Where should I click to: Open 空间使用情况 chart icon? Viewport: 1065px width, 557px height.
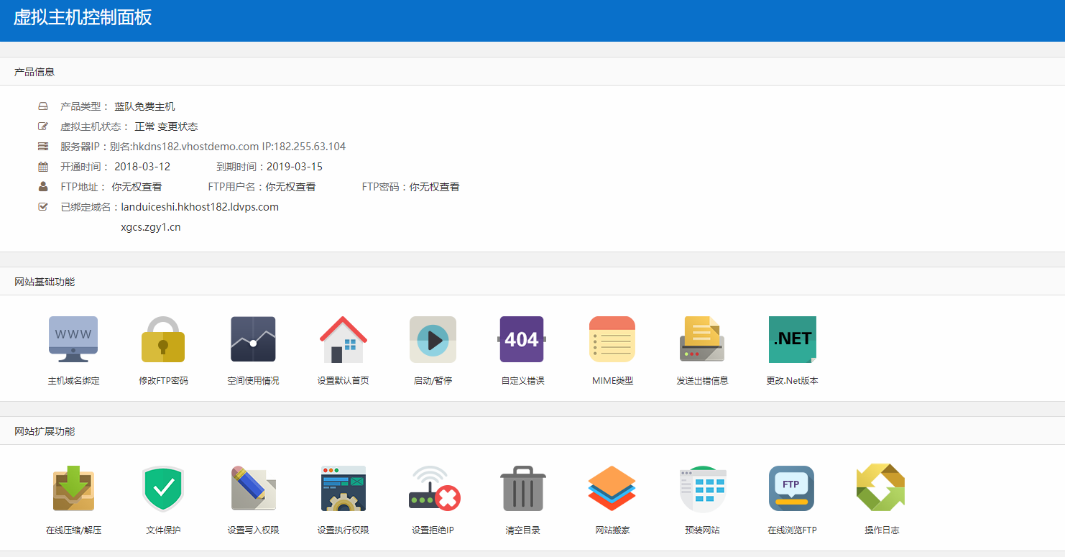click(253, 339)
